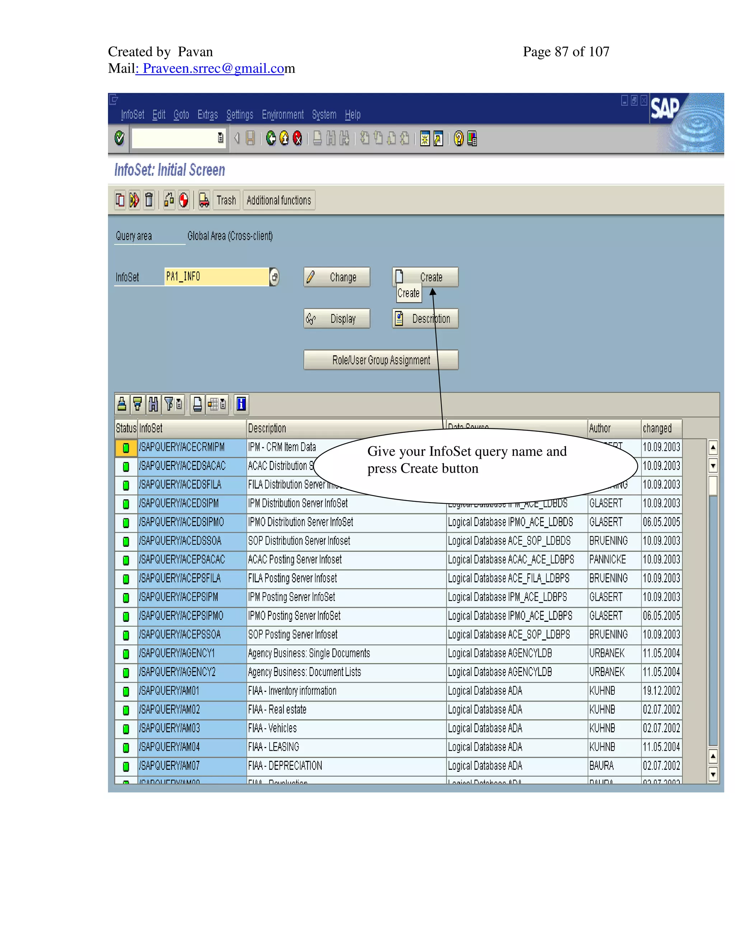Click the Trash button
Image resolution: width=735 pixels, height=952 pixels.
pyautogui.click(x=226, y=200)
